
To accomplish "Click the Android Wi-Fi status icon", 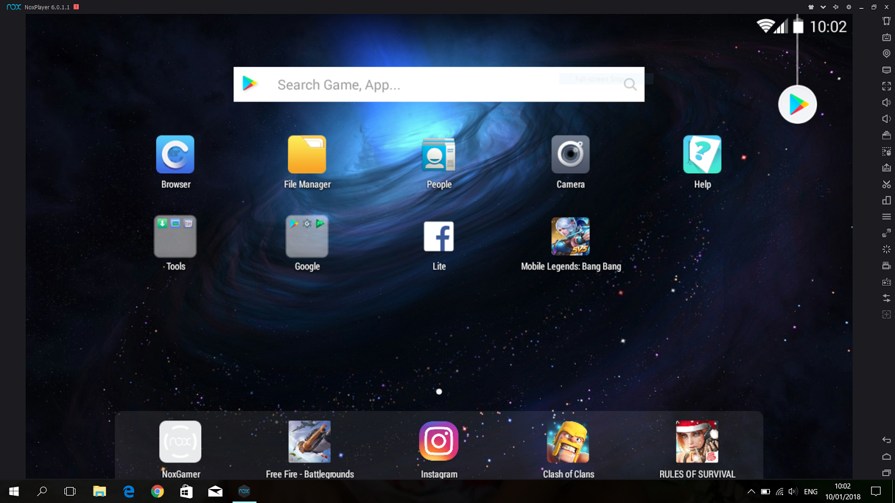I will click(x=765, y=26).
